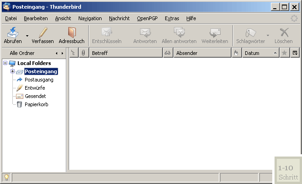Open the column picker icon
The height and width of the screenshot is (184, 302).
[295, 53]
